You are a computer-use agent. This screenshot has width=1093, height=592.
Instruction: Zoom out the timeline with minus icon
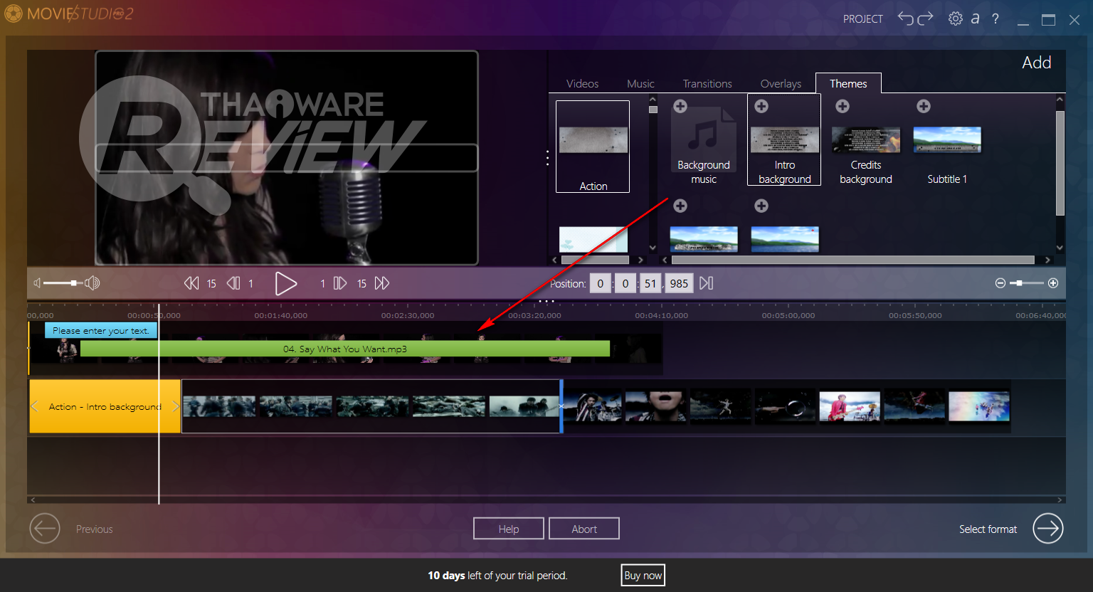[x=1000, y=283]
